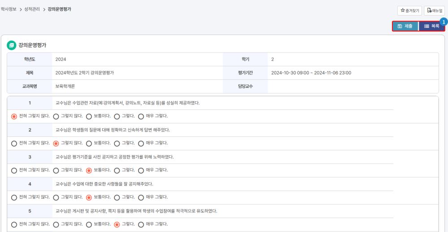Select 전혀 그렇지 않다 for question 2

[x=14, y=143]
